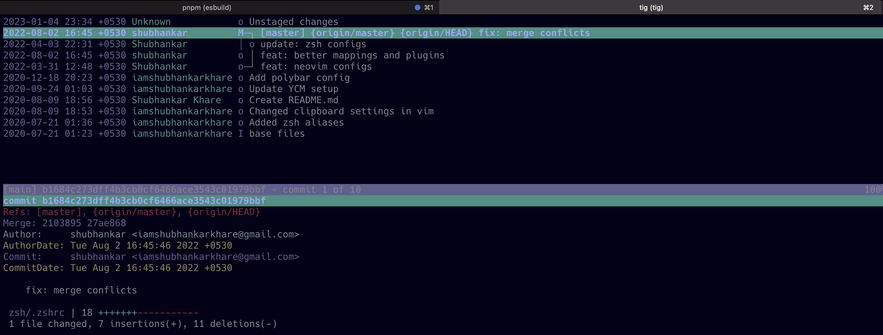
Task: Click the merge marker 'M' in graph
Action: click(240, 33)
